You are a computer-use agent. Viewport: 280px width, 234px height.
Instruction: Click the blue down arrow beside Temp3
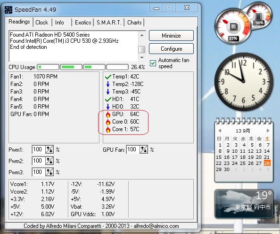[108, 92]
